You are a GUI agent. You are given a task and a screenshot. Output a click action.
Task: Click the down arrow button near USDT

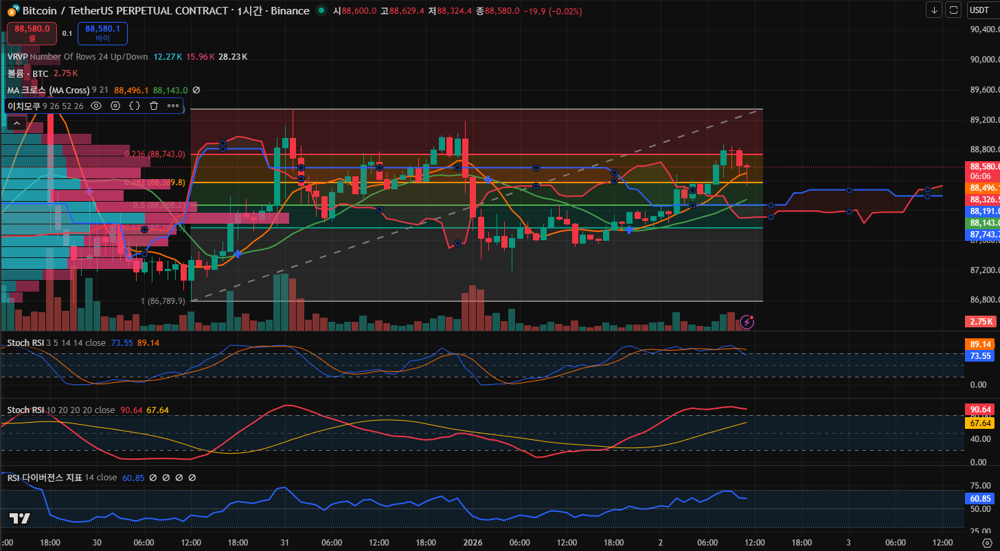point(934,10)
